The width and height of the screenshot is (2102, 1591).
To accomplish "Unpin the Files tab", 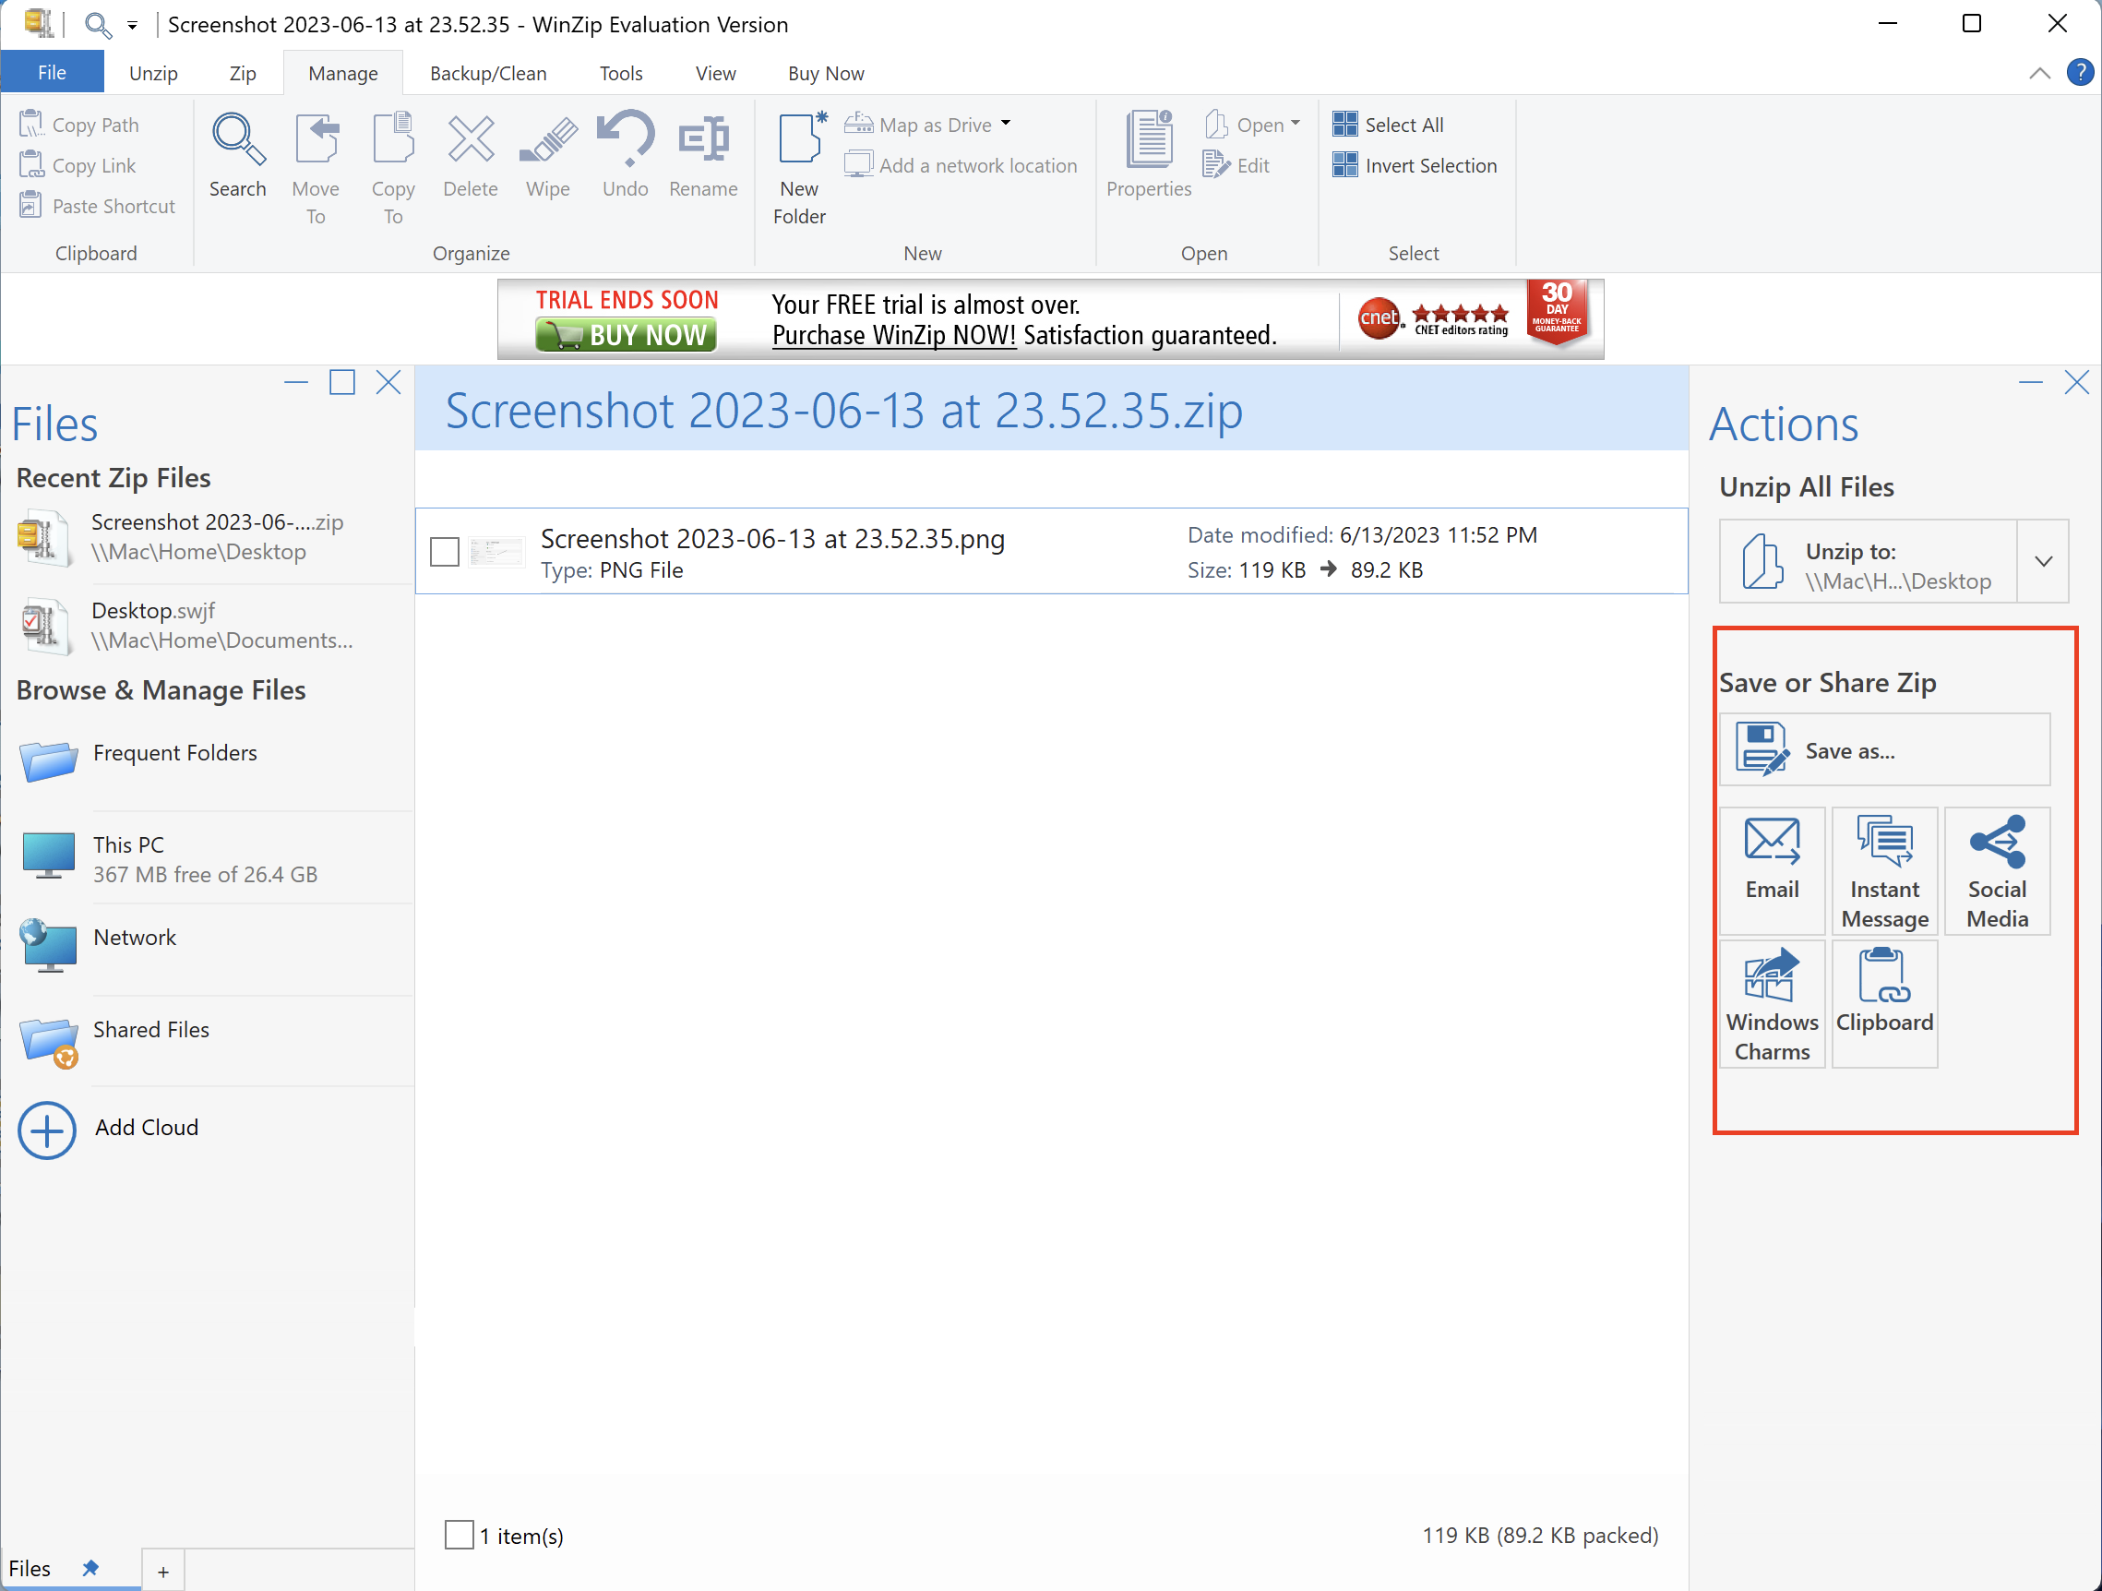I will point(91,1568).
